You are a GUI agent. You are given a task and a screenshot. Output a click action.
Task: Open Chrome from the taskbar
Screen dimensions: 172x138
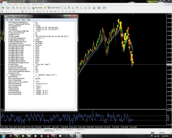pos(17,136)
